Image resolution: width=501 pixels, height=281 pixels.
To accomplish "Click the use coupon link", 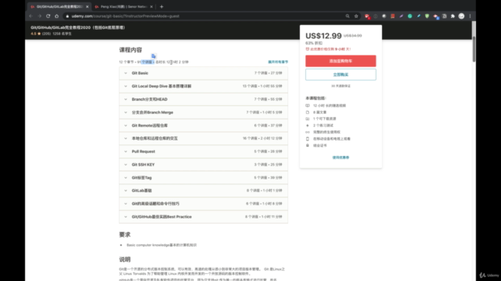I will pos(341,158).
